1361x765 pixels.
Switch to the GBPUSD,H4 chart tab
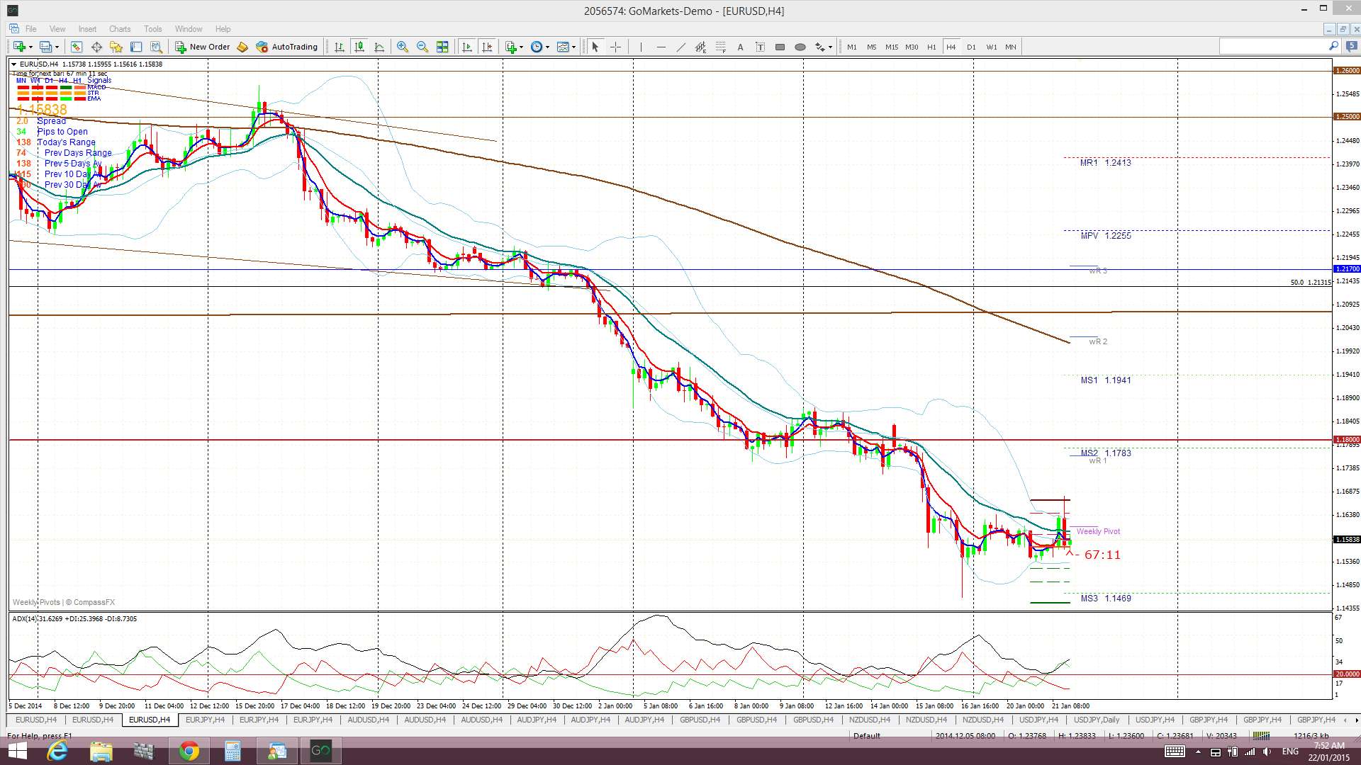[x=699, y=720]
